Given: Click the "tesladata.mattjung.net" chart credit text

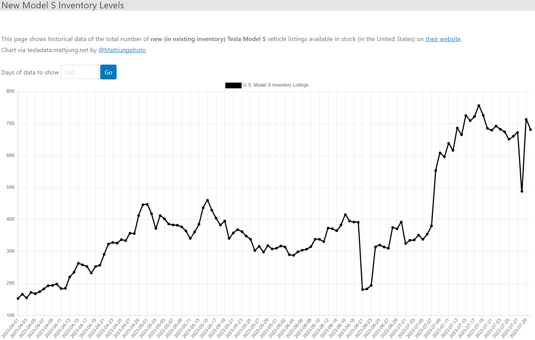Looking at the screenshot, I should tap(58, 50).
